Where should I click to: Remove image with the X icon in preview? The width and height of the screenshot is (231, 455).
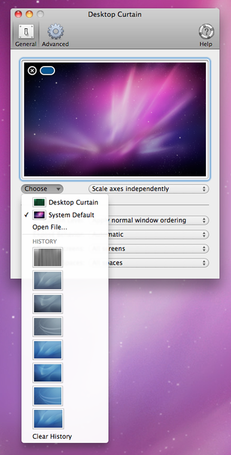click(x=32, y=71)
